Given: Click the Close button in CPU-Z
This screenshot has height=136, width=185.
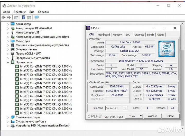Looking at the screenshot, I should coord(171,116).
